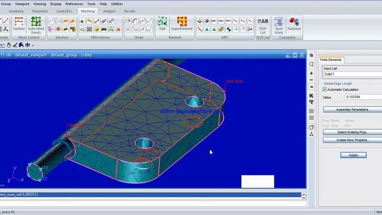This screenshot has height=215, width=382.
Task: Click the Value field showing 0.155384
Action: tap(363, 97)
